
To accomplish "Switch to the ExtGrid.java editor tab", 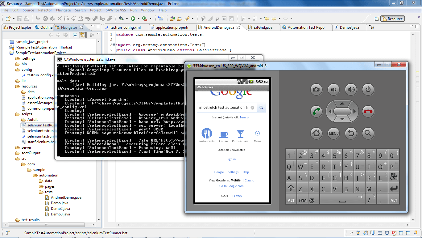I will (x=263, y=28).
